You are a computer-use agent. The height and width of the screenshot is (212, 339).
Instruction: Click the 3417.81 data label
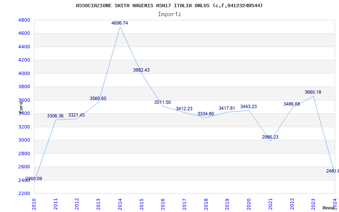[227, 108]
